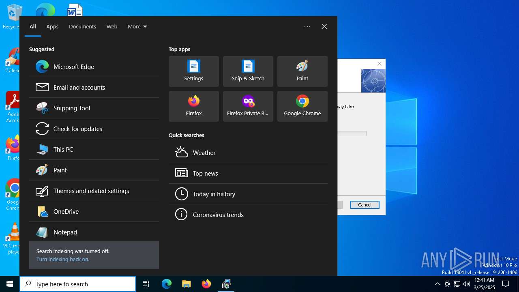Close the installer dialog window

[x=380, y=64]
